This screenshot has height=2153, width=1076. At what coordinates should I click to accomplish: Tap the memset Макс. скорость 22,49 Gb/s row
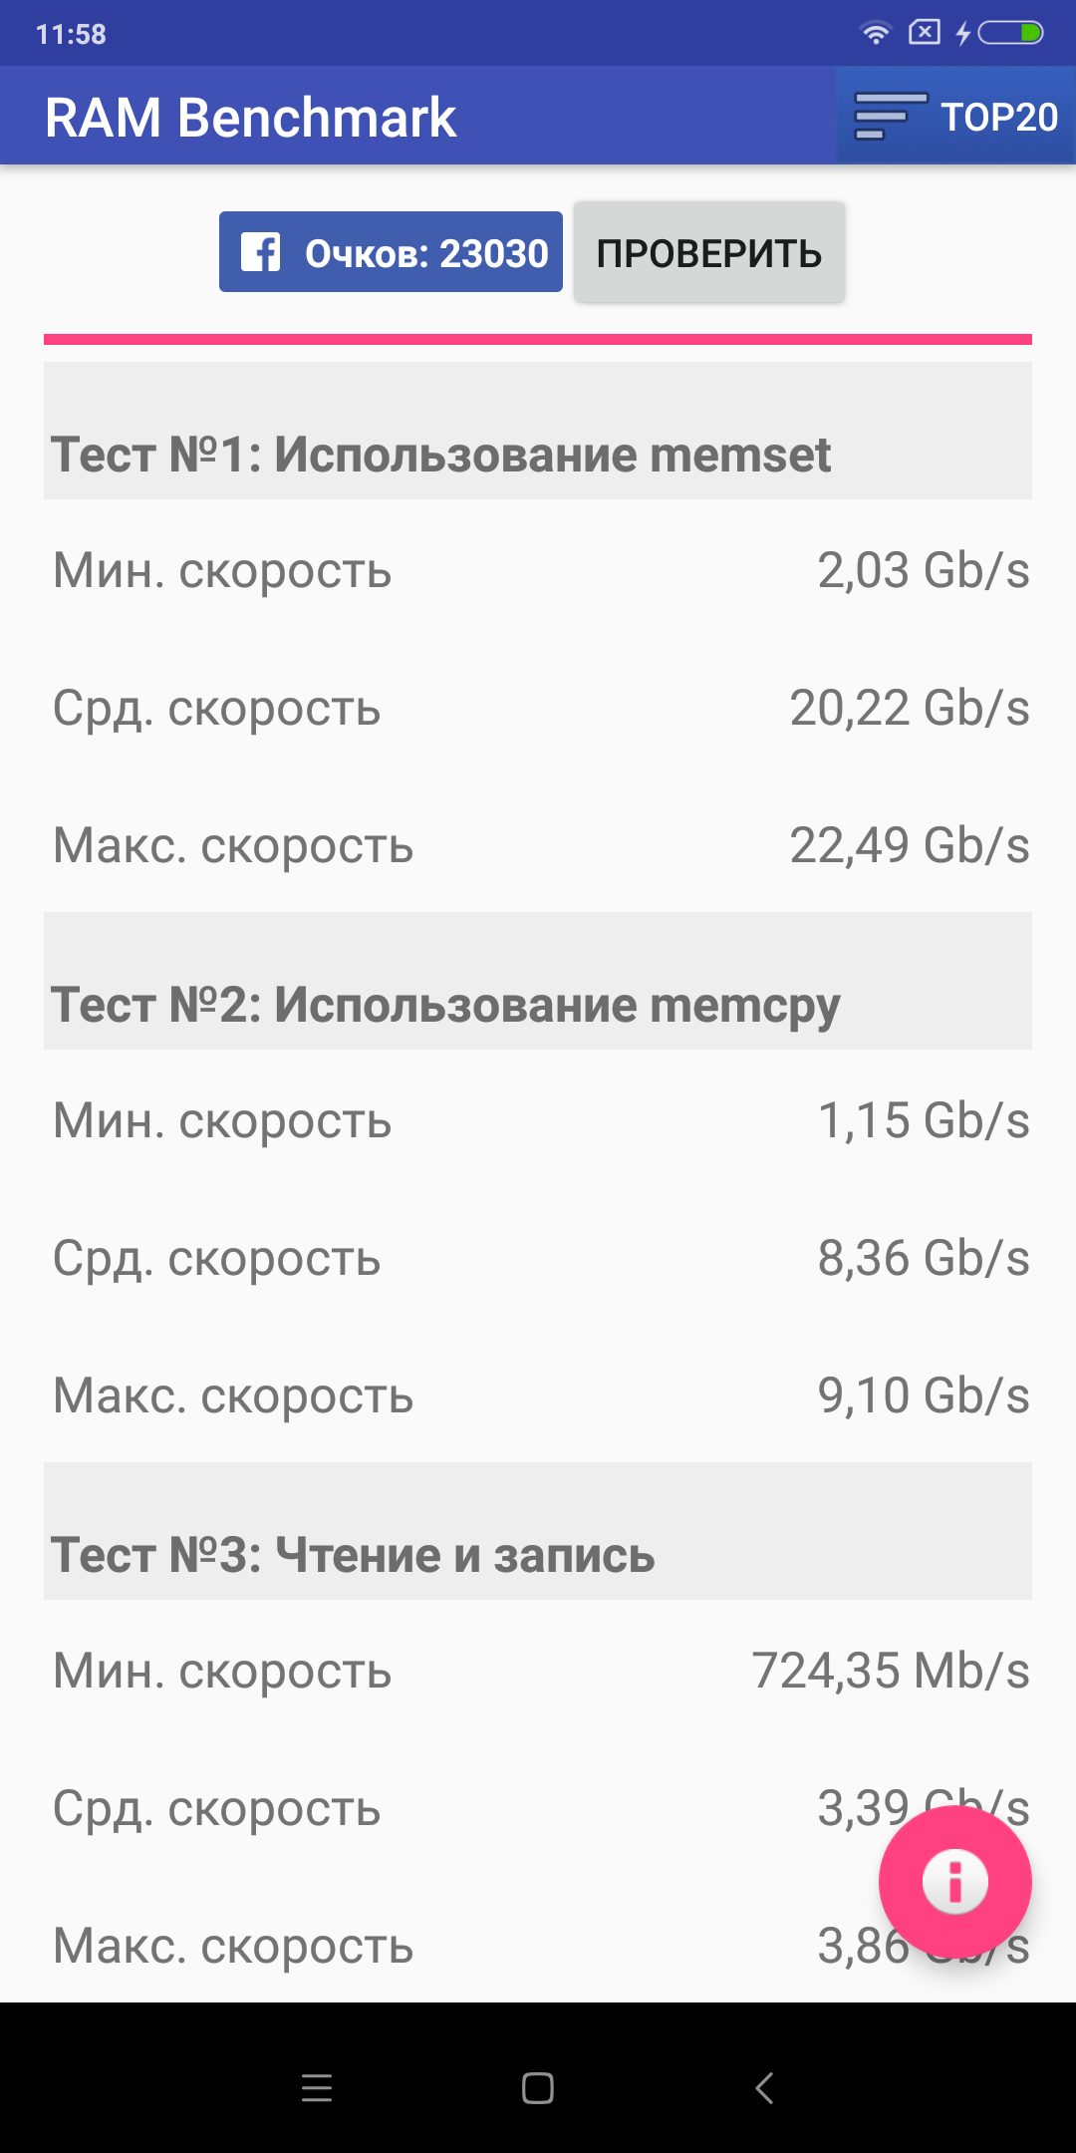[538, 845]
